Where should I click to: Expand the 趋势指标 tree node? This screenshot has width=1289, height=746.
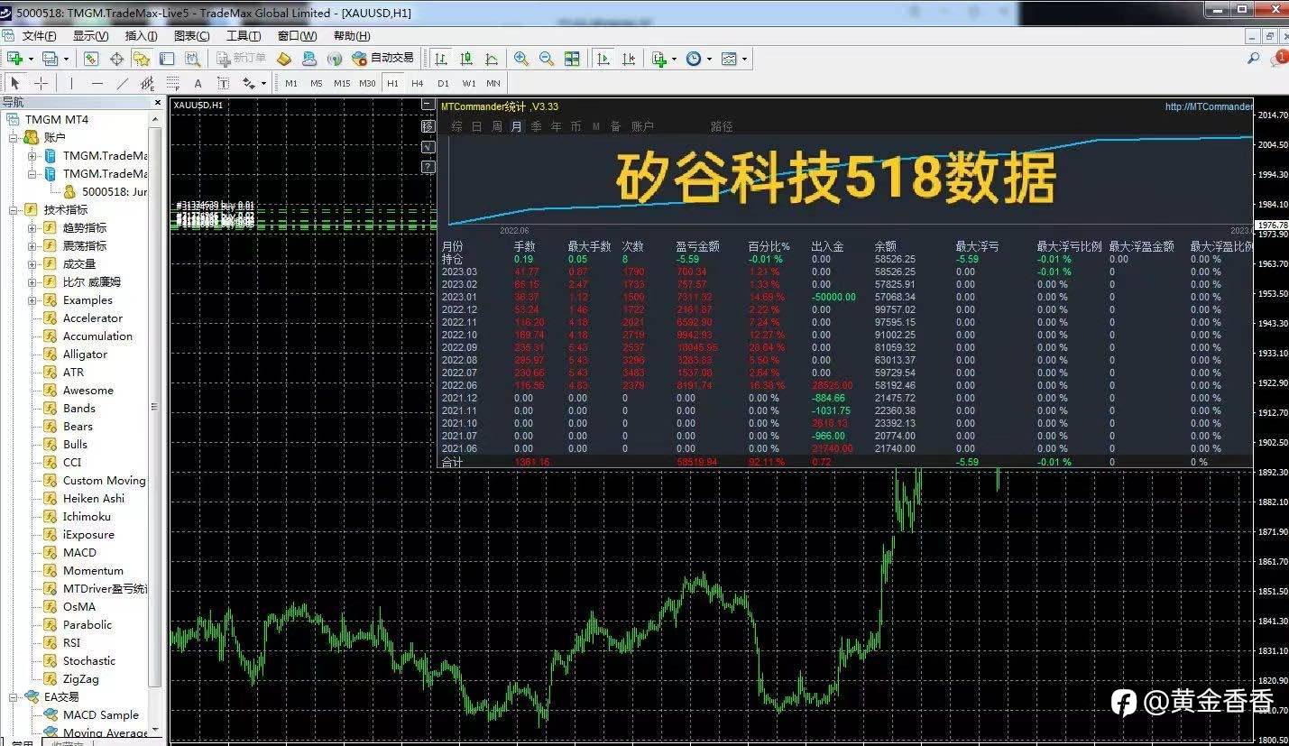coord(32,227)
